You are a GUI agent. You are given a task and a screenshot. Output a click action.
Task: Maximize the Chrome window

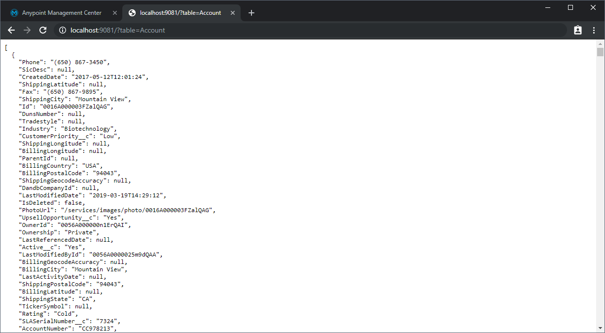(x=570, y=7)
